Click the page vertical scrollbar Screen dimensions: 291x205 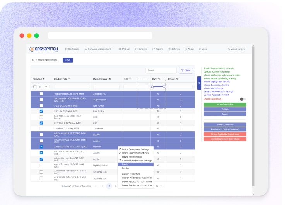[x=253, y=116]
